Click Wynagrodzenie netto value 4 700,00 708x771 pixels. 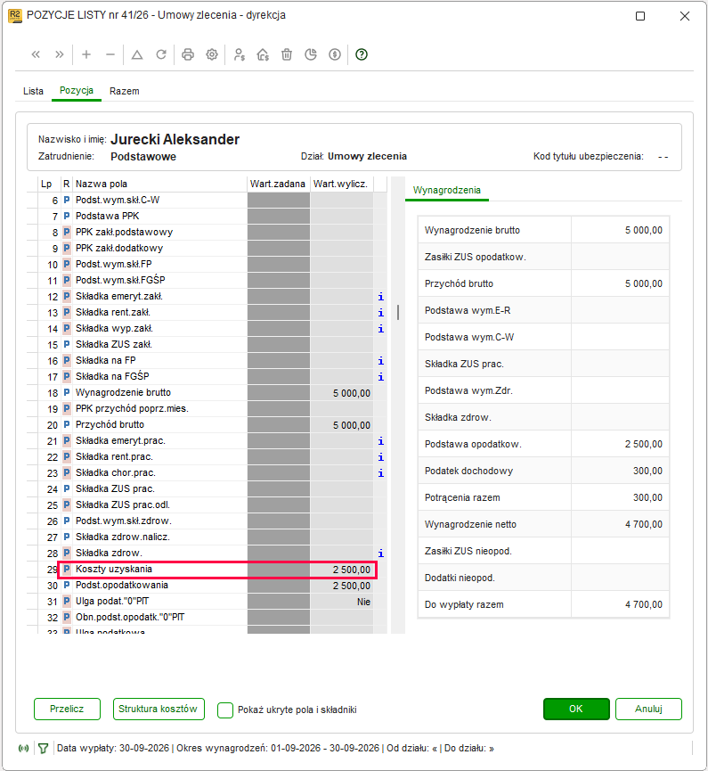click(644, 525)
